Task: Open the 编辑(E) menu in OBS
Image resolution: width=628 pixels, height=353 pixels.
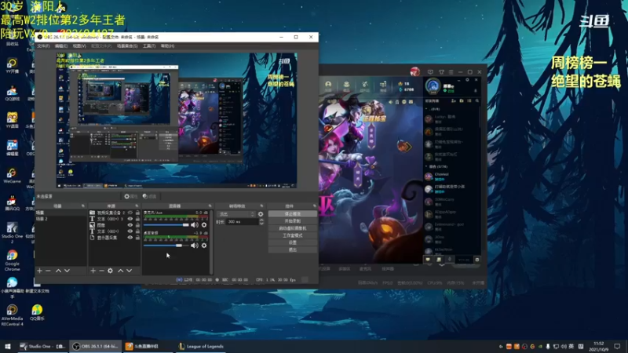Action: pyautogui.click(x=61, y=46)
